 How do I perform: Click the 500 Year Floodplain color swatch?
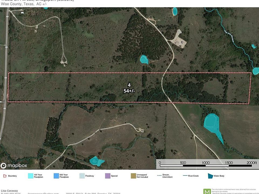(56, 176)
